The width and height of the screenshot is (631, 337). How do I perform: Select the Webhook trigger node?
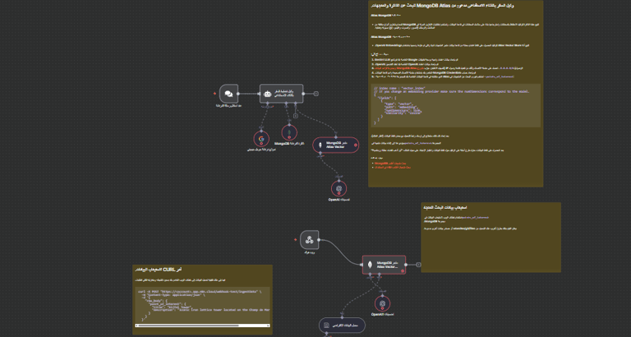click(309, 240)
